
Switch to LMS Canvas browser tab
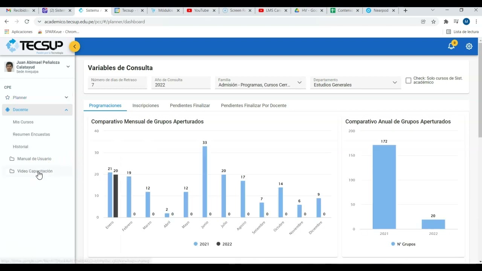[x=273, y=11]
